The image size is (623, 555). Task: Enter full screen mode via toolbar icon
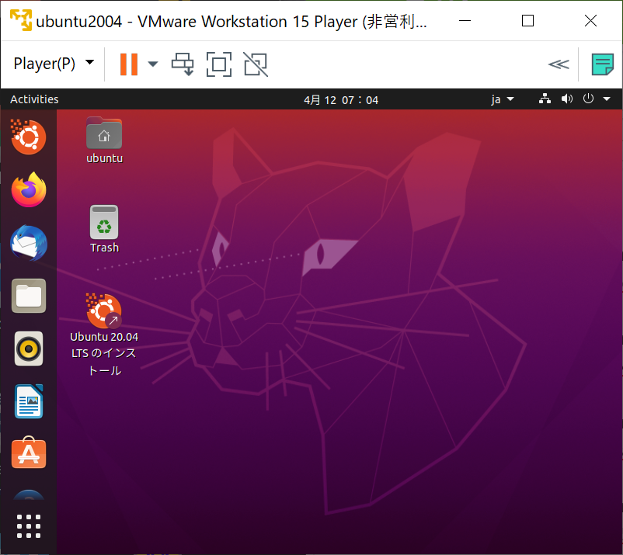click(219, 64)
